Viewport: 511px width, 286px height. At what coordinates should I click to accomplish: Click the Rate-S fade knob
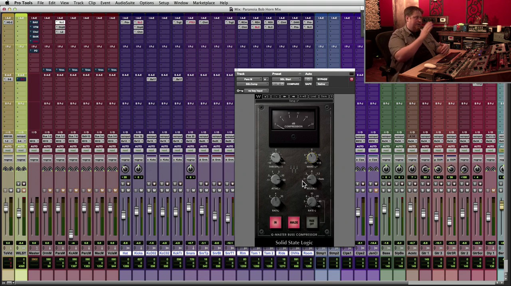coord(311,202)
